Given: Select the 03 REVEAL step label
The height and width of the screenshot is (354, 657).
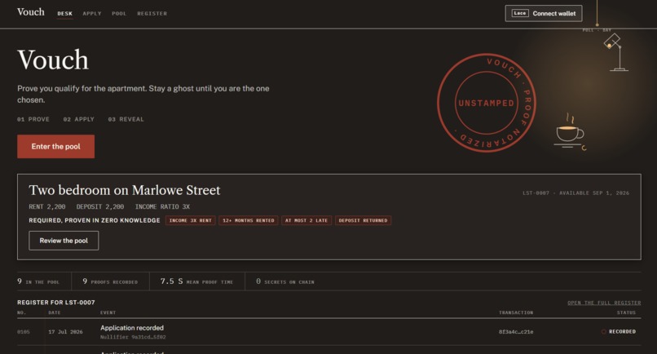Looking at the screenshot, I should (126, 120).
